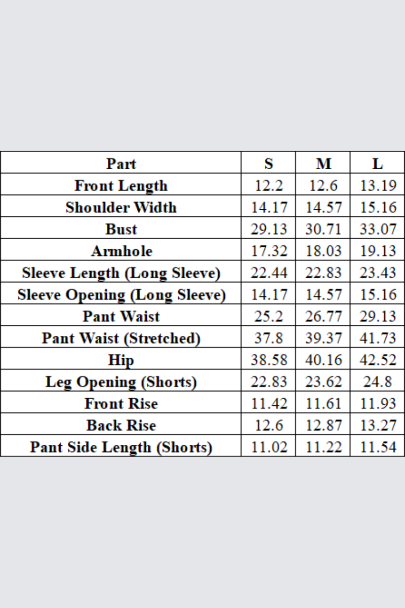
Task: Click the Hip value for size M
Action: click(323, 360)
